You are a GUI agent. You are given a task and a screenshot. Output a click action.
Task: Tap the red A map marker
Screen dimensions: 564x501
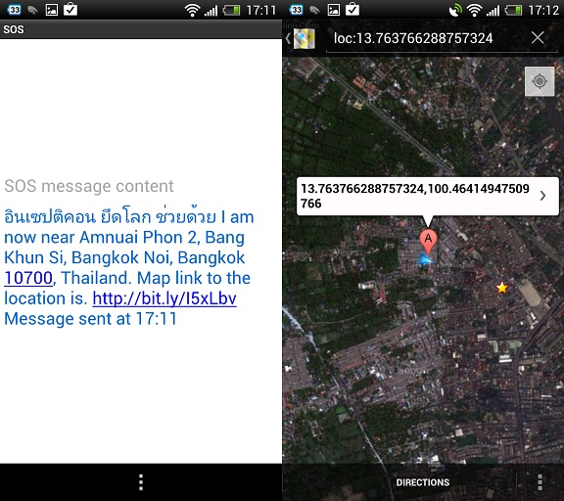click(x=428, y=241)
